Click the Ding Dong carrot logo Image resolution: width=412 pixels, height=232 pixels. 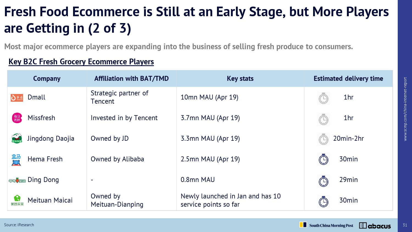pos(17,180)
